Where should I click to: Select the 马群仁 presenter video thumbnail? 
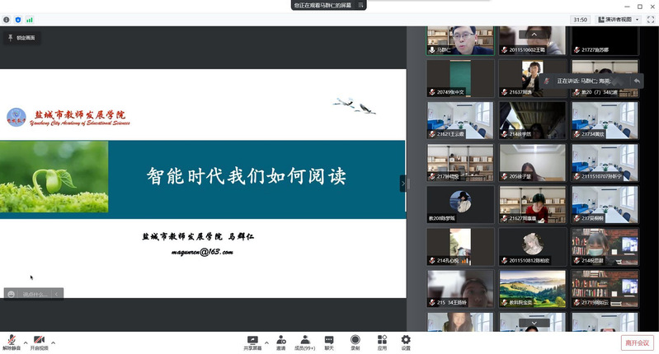460,41
